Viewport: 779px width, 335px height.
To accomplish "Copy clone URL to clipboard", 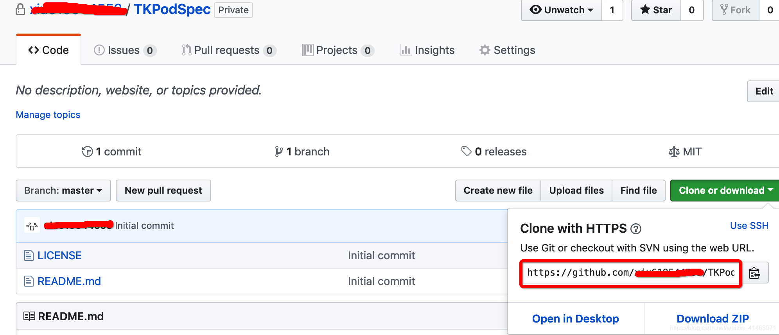I will point(755,273).
